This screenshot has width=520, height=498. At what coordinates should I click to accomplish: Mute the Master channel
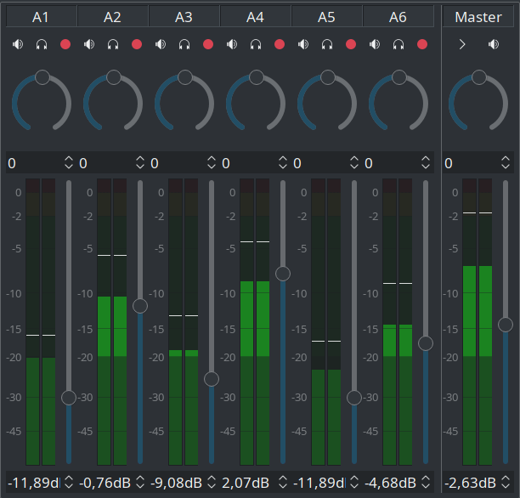click(x=494, y=44)
